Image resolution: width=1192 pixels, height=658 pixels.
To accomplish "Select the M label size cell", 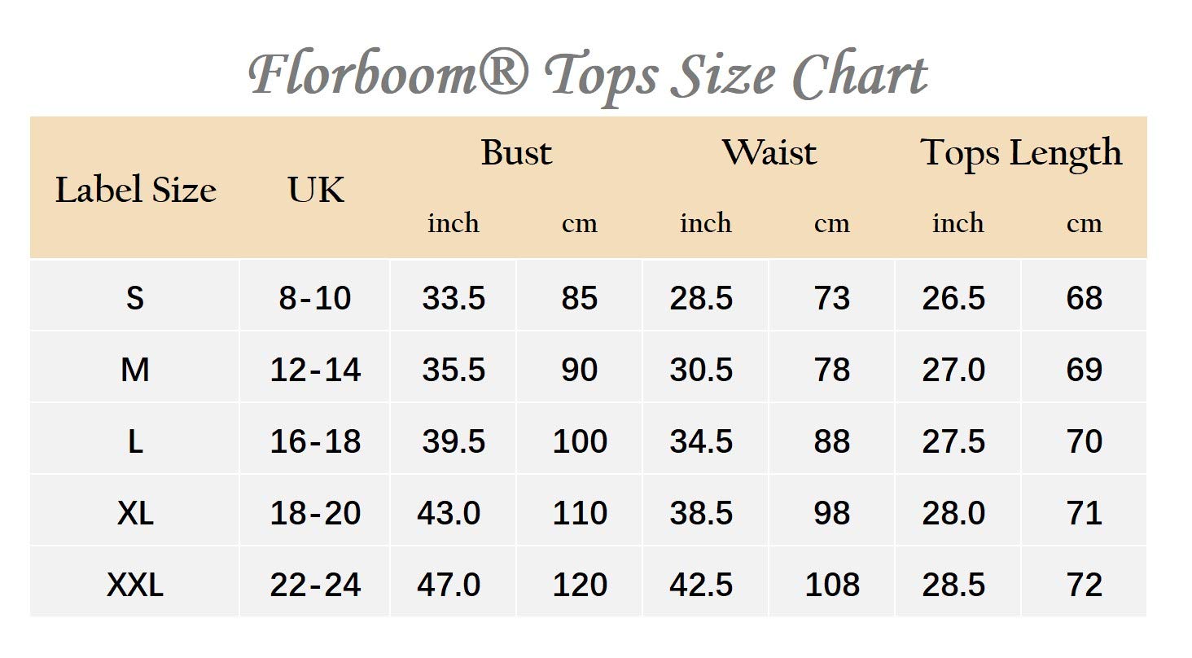I will click(135, 370).
